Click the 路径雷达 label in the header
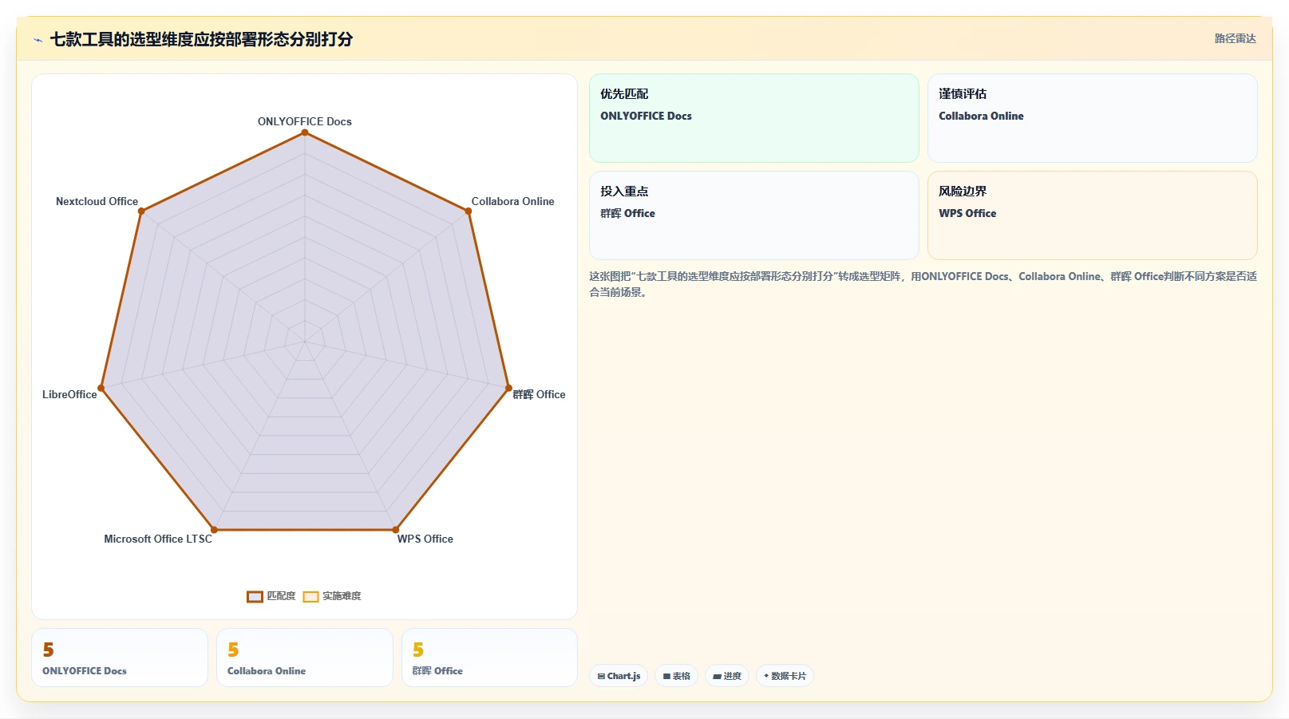The image size is (1289, 719). click(x=1235, y=38)
